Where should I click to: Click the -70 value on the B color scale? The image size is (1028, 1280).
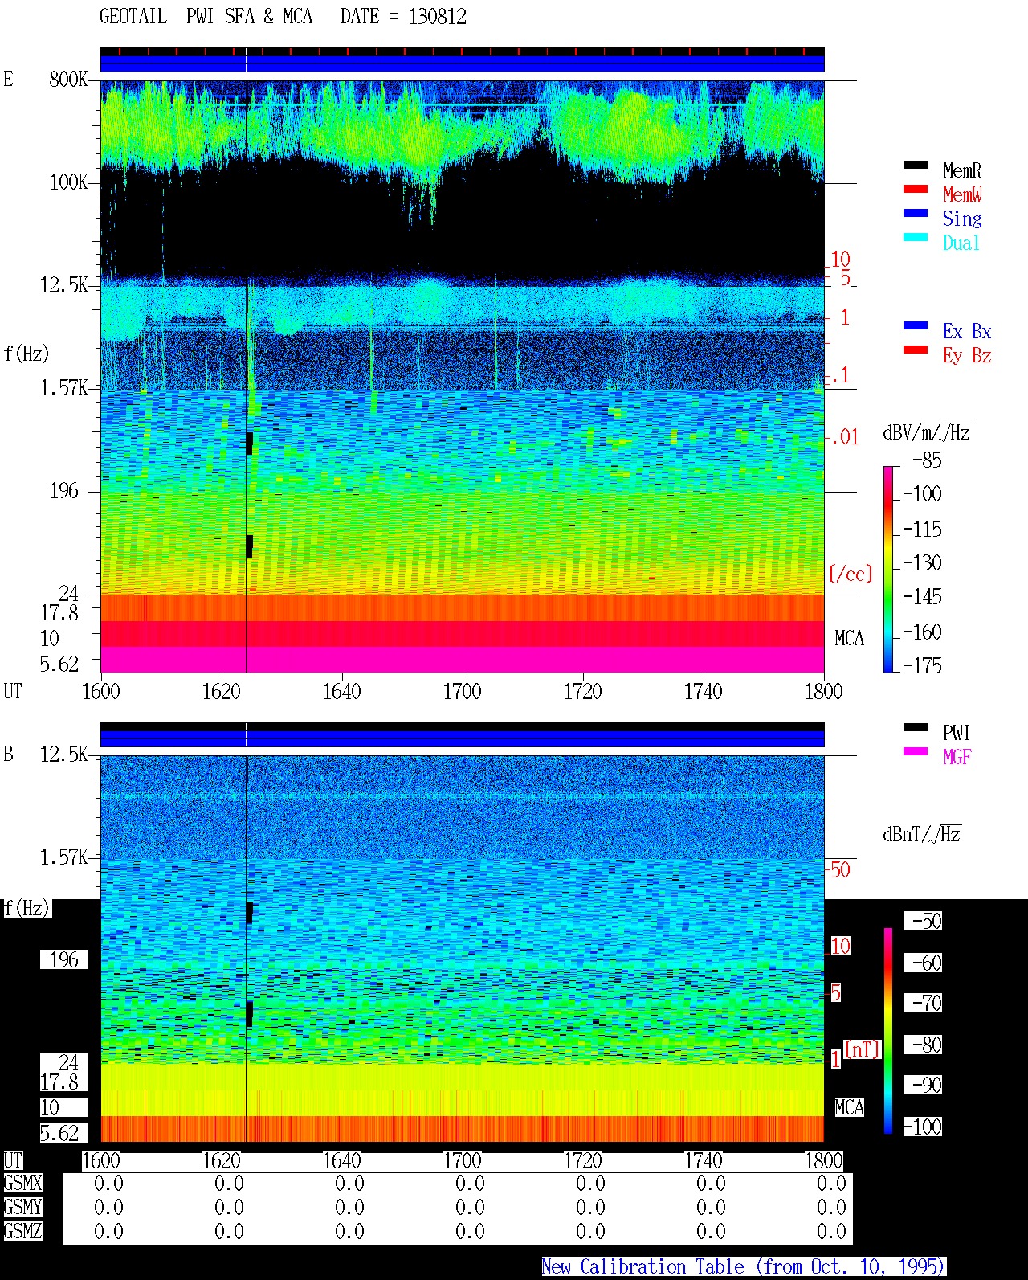[927, 1003]
